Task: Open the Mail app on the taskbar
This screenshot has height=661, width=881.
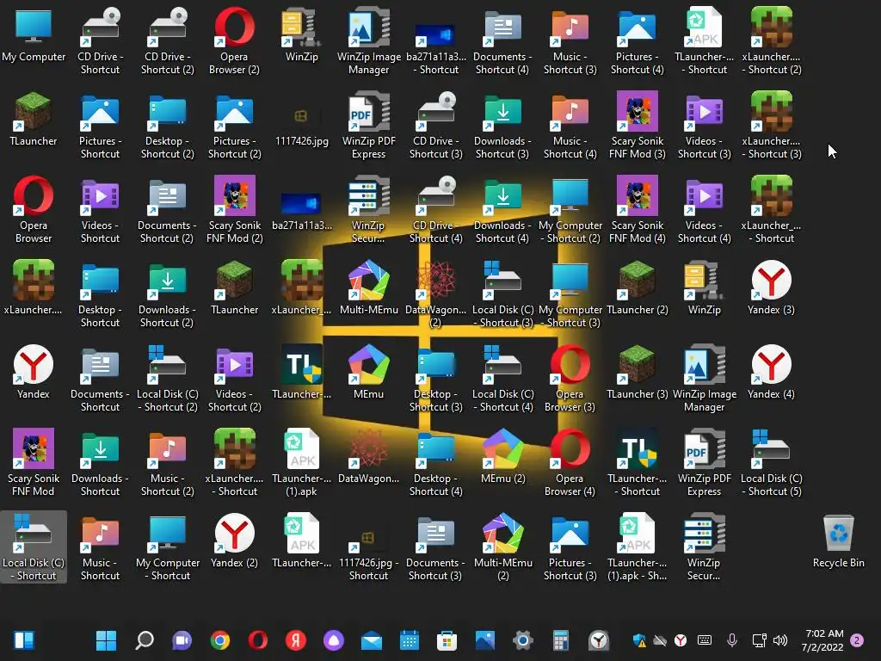Action: [x=372, y=639]
